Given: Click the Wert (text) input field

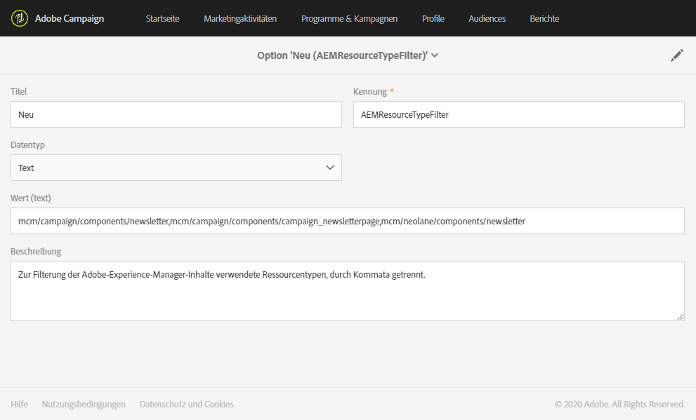Looking at the screenshot, I should (348, 221).
